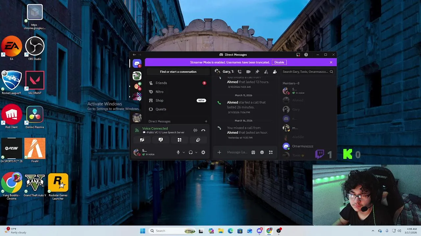Open Windows Start menu
421x236 pixels.
[x=142, y=231]
